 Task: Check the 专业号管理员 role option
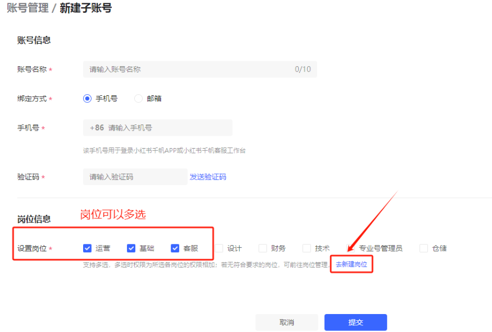point(380,248)
